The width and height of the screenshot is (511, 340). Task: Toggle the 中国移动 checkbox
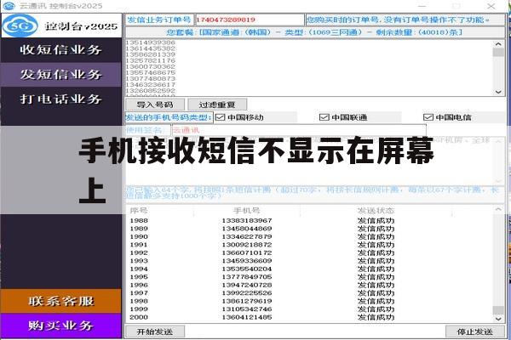click(221, 117)
